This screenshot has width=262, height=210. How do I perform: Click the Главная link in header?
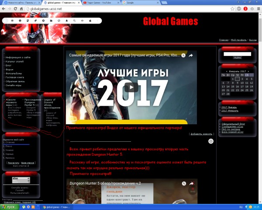[224, 40]
